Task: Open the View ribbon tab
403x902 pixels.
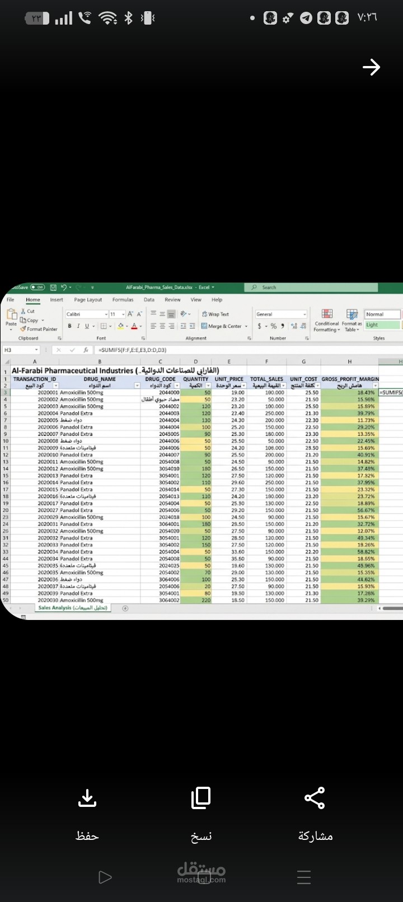Action: pos(196,300)
